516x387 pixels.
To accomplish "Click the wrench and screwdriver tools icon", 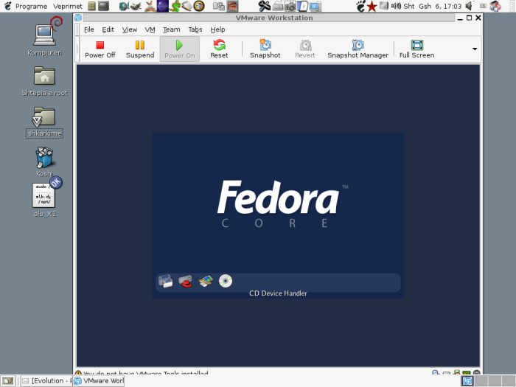I will click(264, 6).
